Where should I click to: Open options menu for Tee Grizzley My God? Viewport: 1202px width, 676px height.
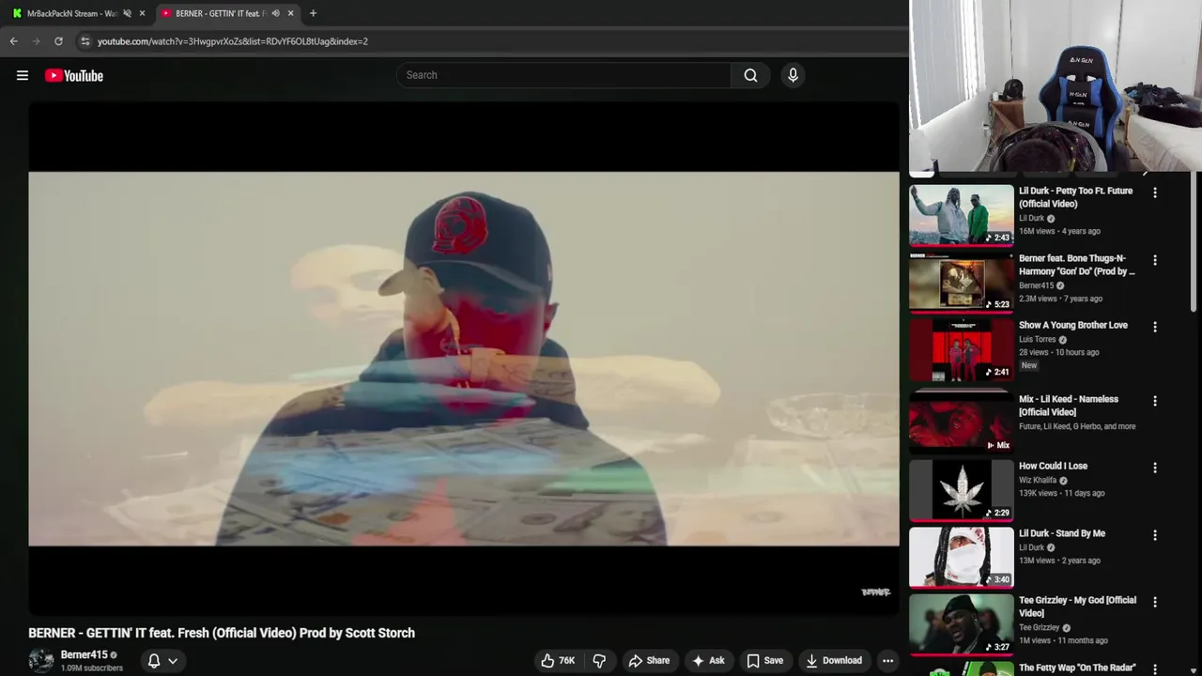click(1155, 602)
